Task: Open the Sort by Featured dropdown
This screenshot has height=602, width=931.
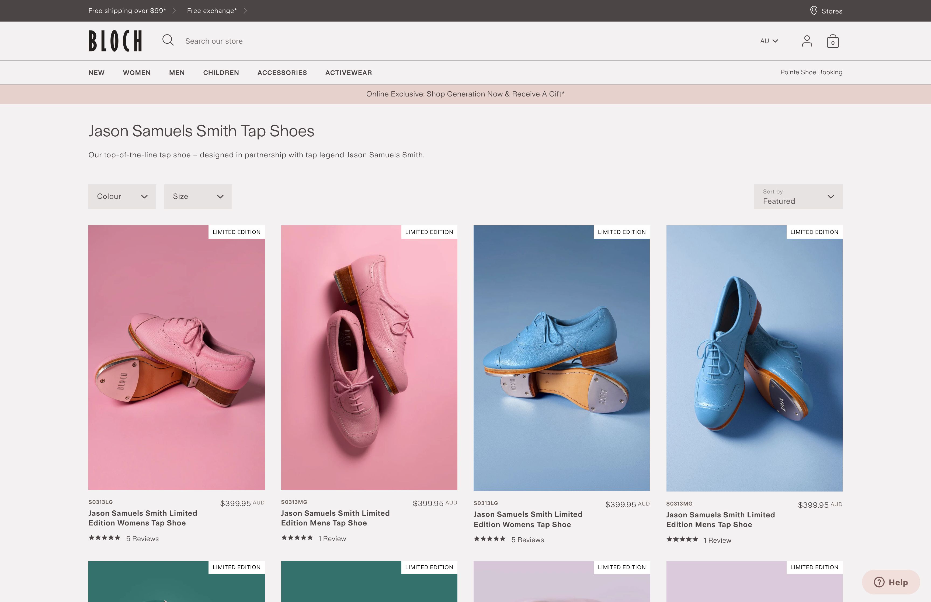Action: coord(798,197)
